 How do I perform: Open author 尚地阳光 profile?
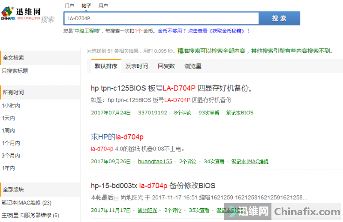147,210
